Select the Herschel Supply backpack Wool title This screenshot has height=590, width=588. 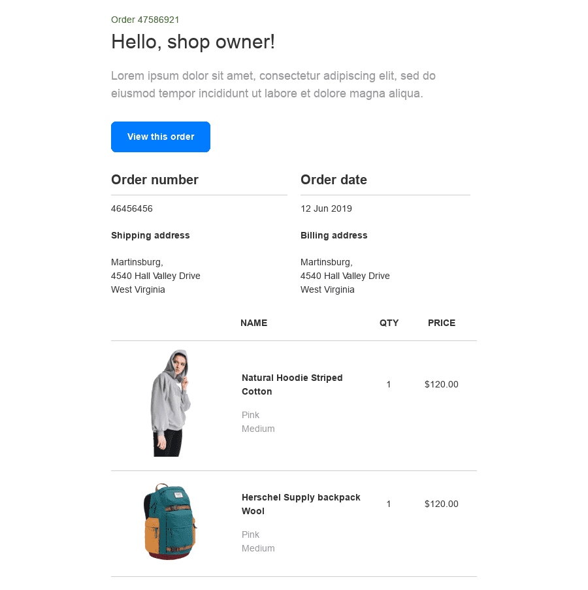[x=301, y=504]
